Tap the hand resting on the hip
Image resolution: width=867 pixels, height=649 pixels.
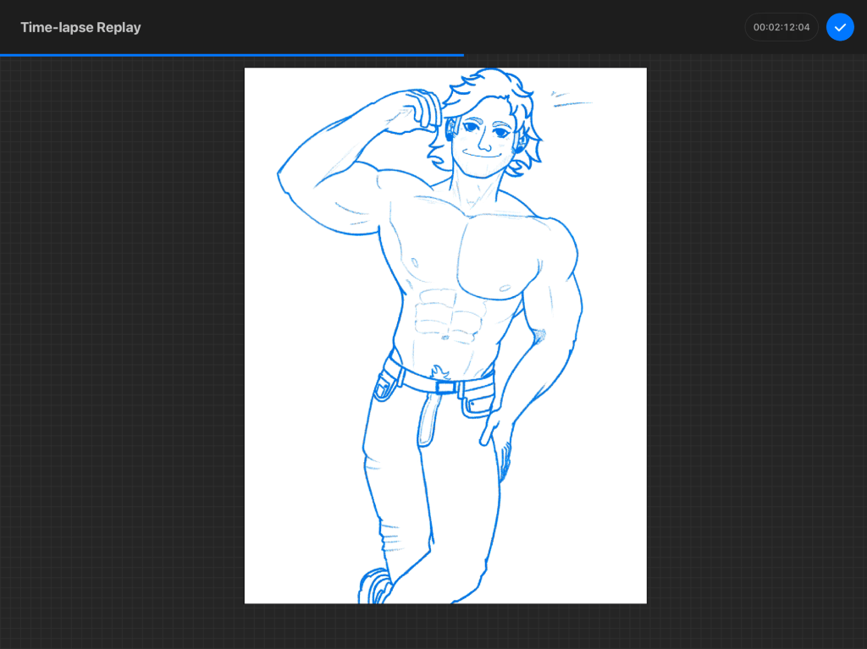click(x=497, y=427)
